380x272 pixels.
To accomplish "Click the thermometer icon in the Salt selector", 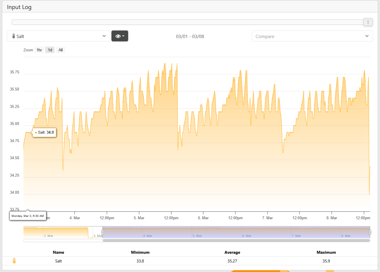I will pos(14,36).
